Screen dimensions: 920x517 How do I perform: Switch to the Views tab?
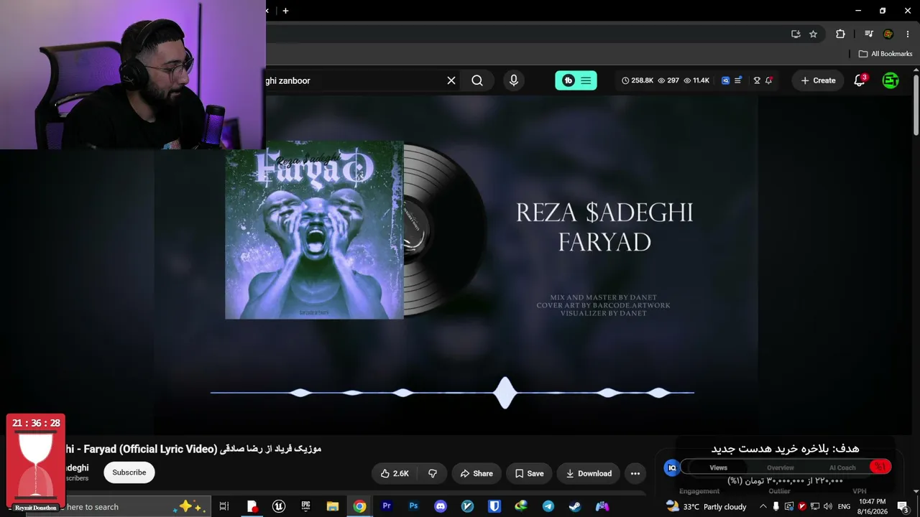coord(718,467)
